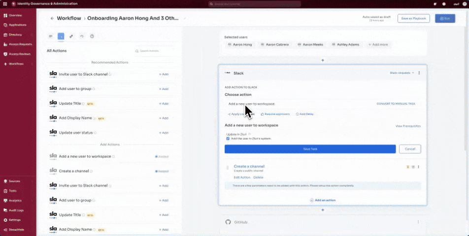This screenshot has width=469, height=236.
Task: Click the top search bar
Action: (255, 4)
